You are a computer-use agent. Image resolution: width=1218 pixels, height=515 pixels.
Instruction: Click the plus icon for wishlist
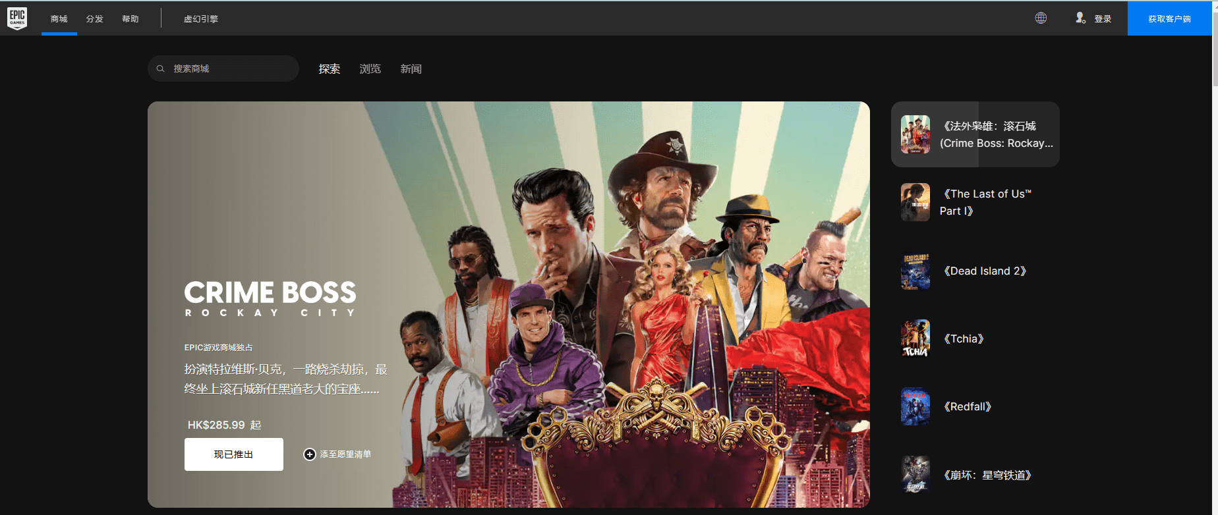pos(310,454)
